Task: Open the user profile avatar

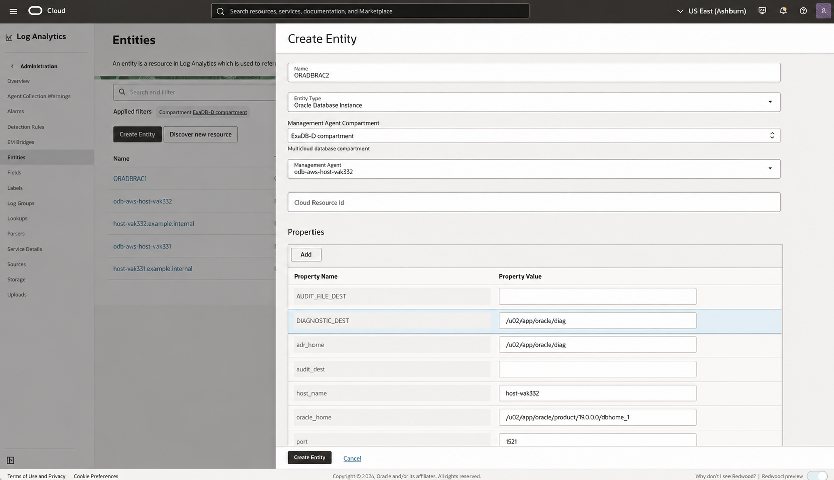Action: [823, 11]
